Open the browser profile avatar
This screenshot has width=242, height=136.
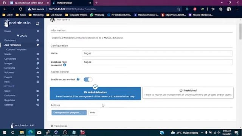click(229, 9)
